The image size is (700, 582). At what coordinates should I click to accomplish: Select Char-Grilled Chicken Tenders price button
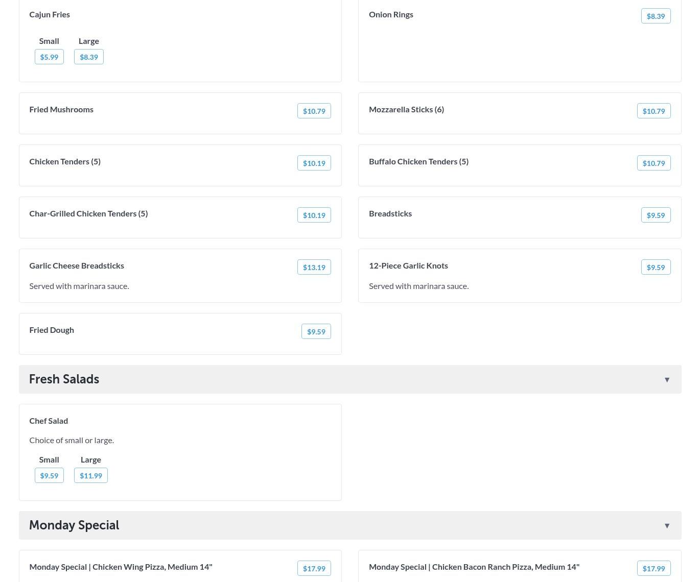[314, 215]
